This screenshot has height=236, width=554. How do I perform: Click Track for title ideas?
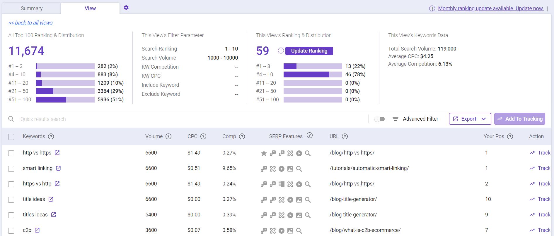(x=544, y=199)
